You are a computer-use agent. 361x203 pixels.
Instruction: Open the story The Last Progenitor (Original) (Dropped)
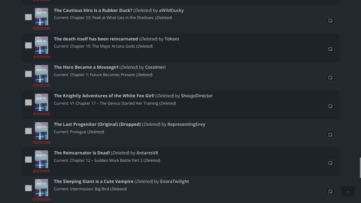pos(97,124)
